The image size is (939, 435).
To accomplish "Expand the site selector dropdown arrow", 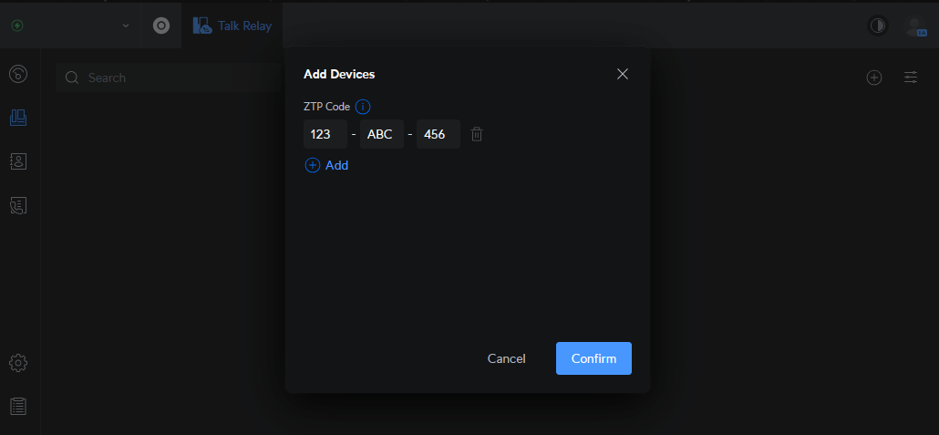I will click(126, 26).
